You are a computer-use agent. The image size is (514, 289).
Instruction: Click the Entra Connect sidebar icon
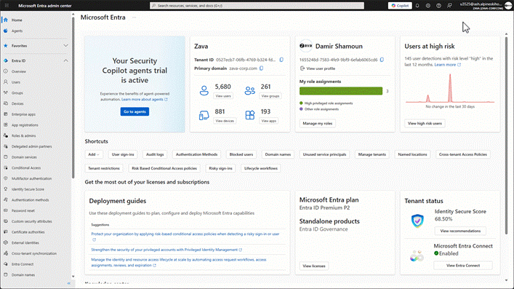point(6,264)
